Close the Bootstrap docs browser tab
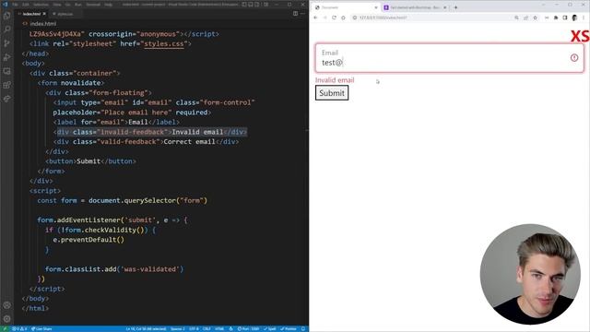The height and width of the screenshot is (332, 590). point(444,7)
